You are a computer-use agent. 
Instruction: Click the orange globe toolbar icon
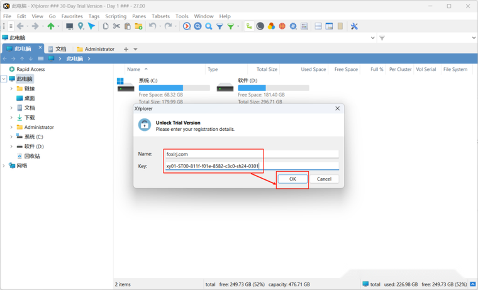pyautogui.click(x=282, y=26)
